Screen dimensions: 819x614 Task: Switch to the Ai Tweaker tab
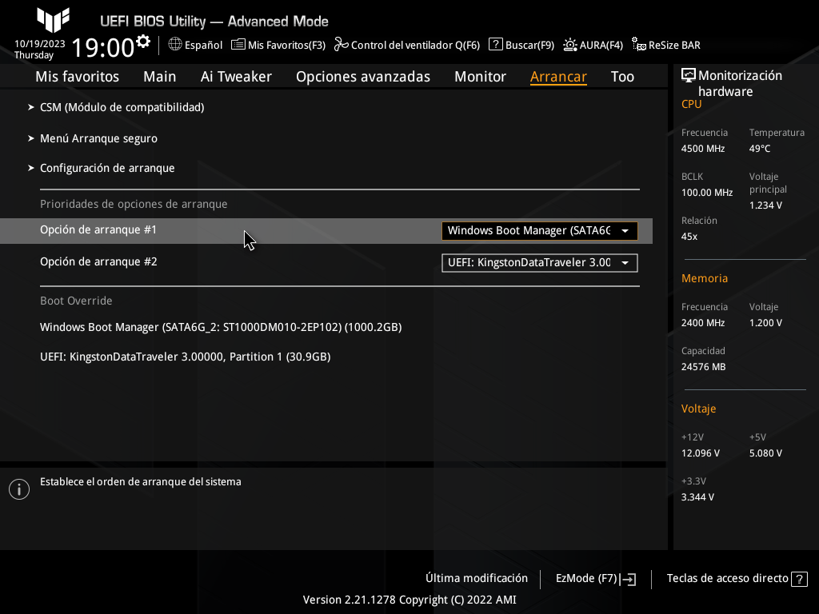pos(236,77)
